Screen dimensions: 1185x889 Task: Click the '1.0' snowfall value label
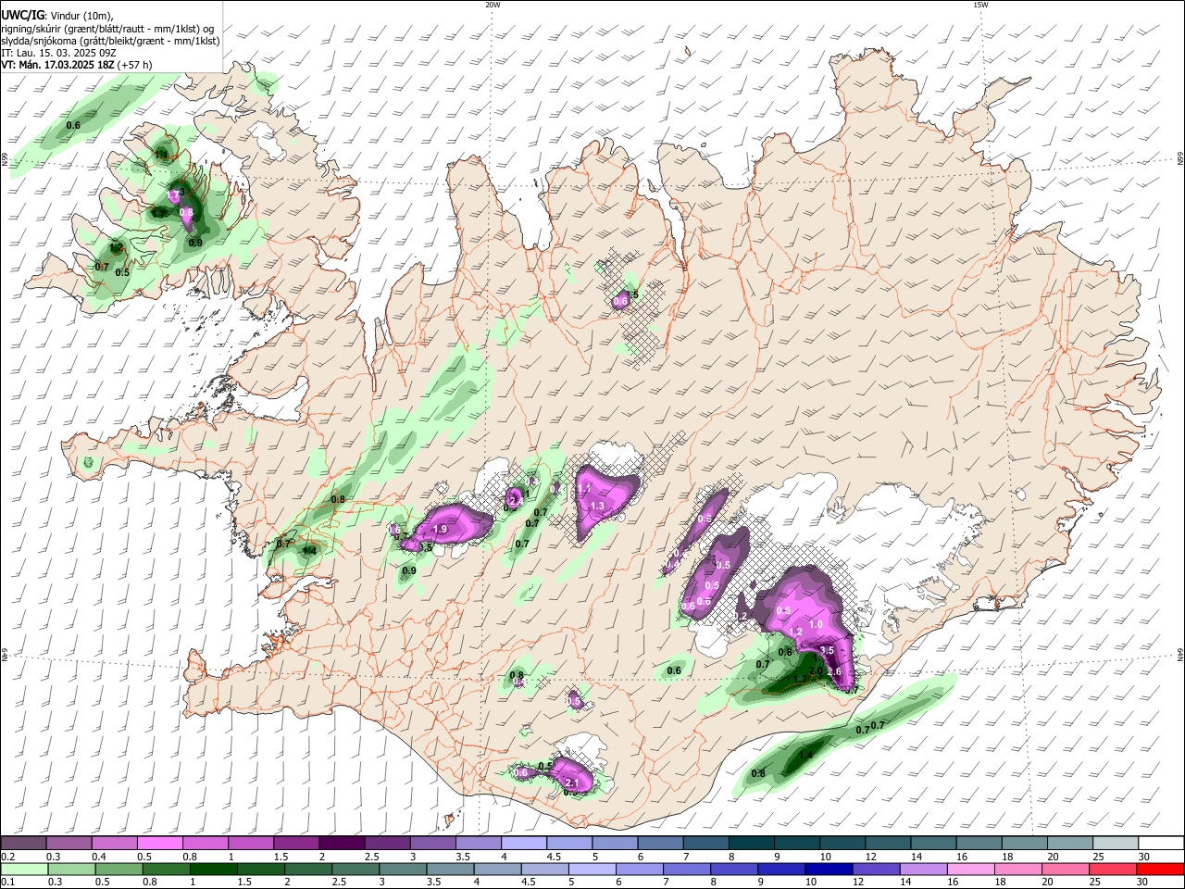pos(816,625)
